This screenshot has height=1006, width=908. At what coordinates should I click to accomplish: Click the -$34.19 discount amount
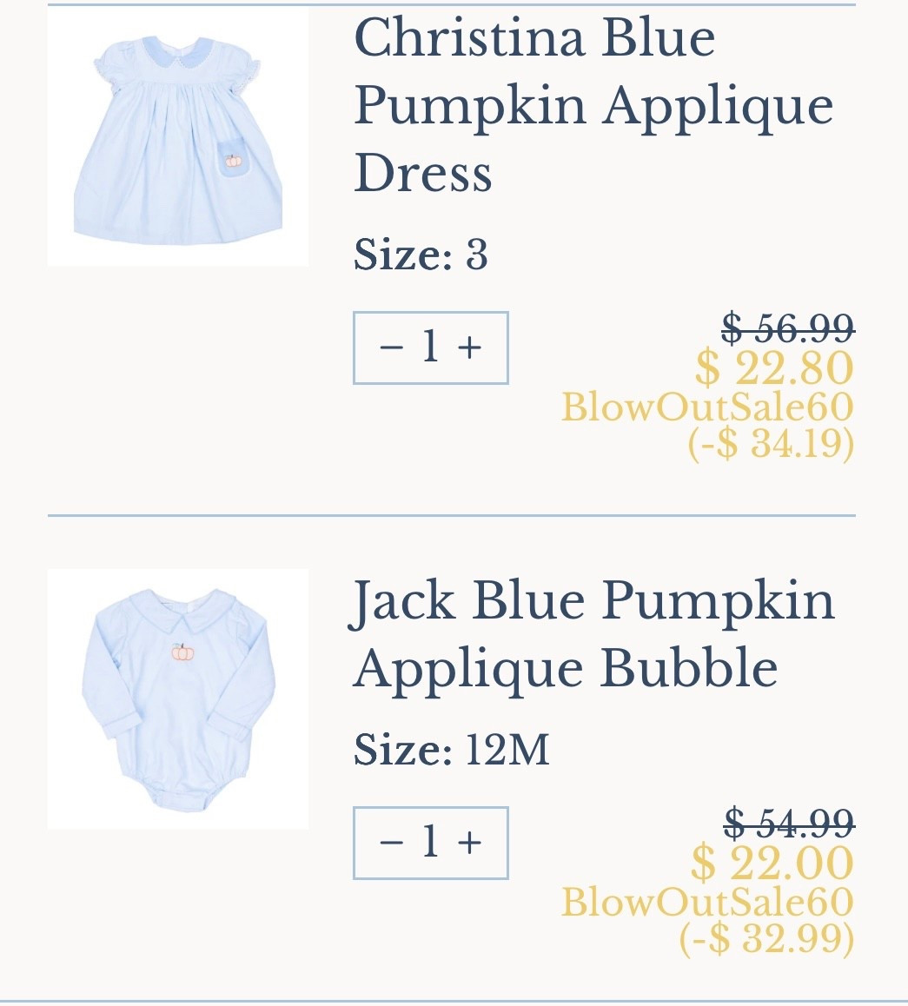(x=770, y=444)
